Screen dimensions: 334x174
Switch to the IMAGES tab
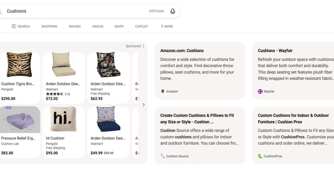coord(74,26)
